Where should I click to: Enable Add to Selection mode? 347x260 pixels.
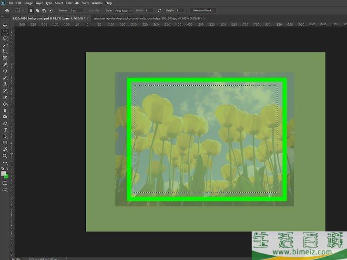click(37, 10)
